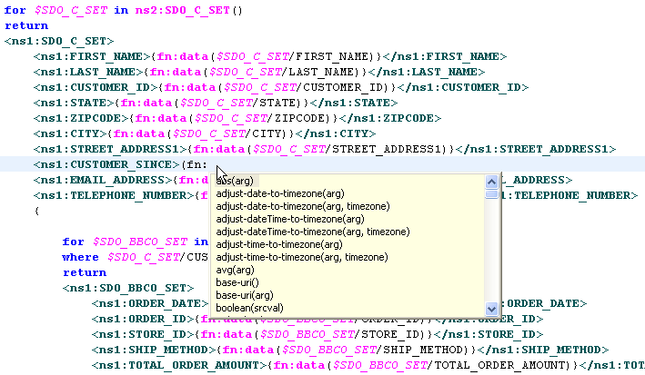Screen dimensions: 645x375
Task: Click the $SDO_BBCO_SET variable in nested for
Action: [140, 242]
